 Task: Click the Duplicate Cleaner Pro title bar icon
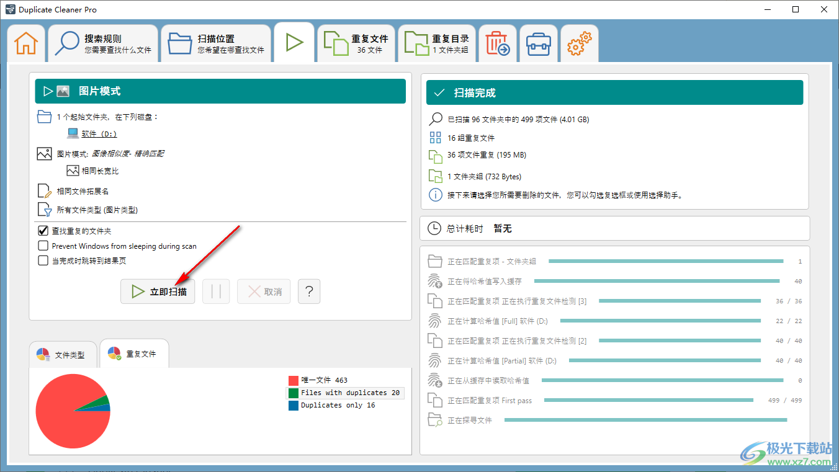10,9
